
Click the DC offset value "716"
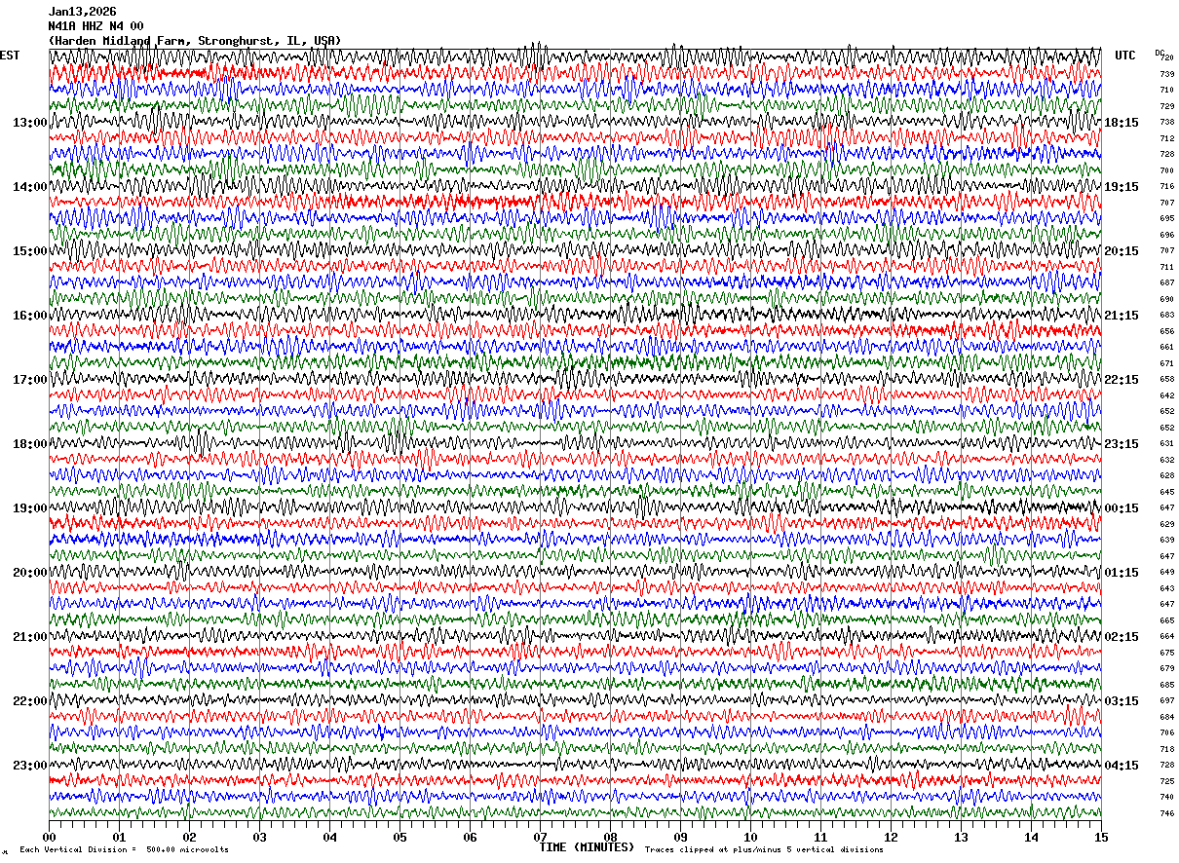(x=1166, y=187)
